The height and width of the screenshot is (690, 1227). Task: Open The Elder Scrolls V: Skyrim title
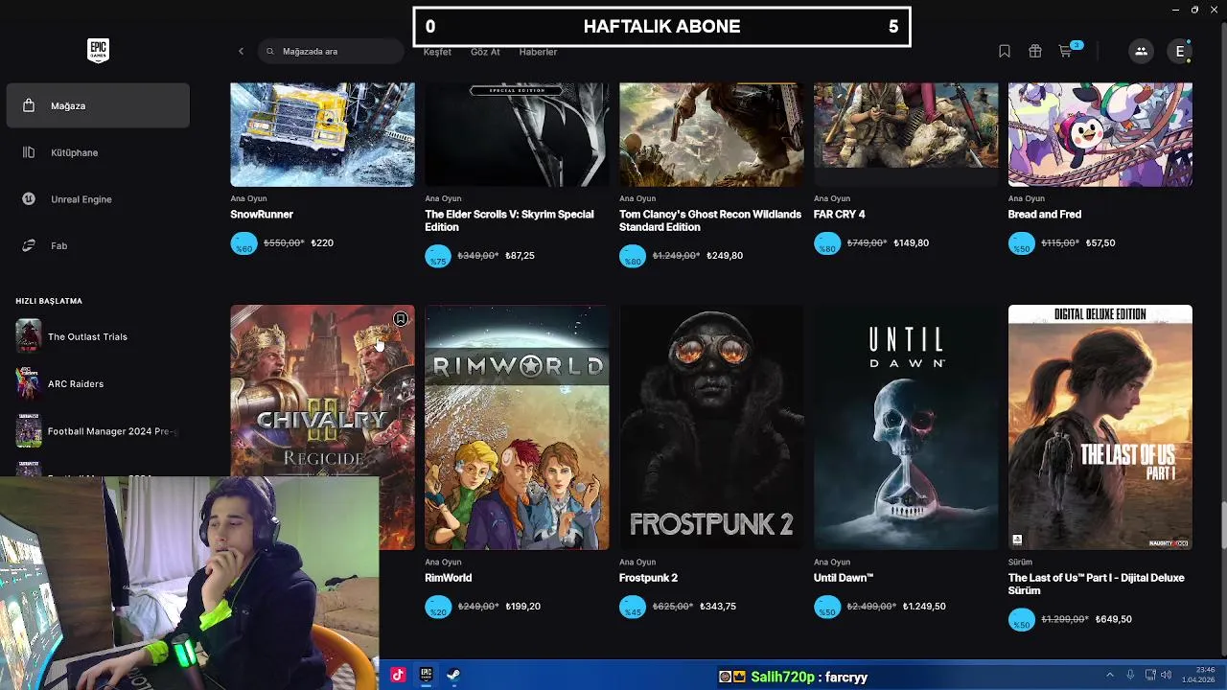coord(509,220)
